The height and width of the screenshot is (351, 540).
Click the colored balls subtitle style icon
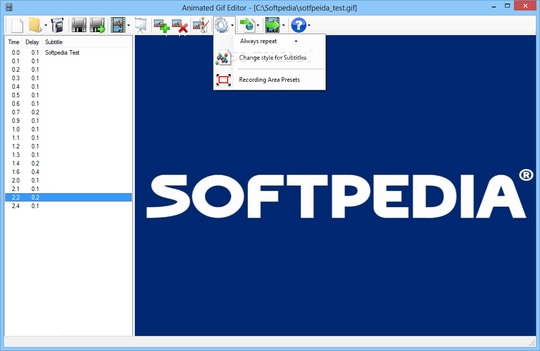coord(223,58)
